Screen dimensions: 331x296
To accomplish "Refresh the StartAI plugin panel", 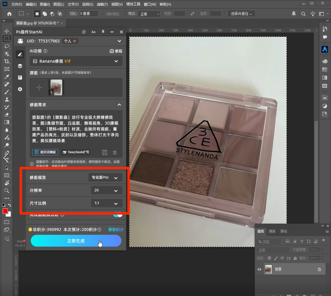I will pos(84,32).
